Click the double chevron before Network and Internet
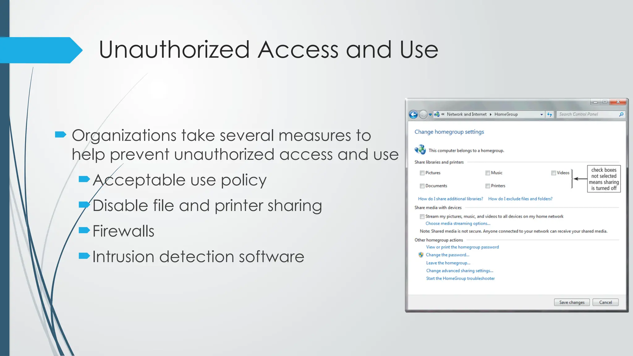The height and width of the screenshot is (356, 633). pos(443,114)
